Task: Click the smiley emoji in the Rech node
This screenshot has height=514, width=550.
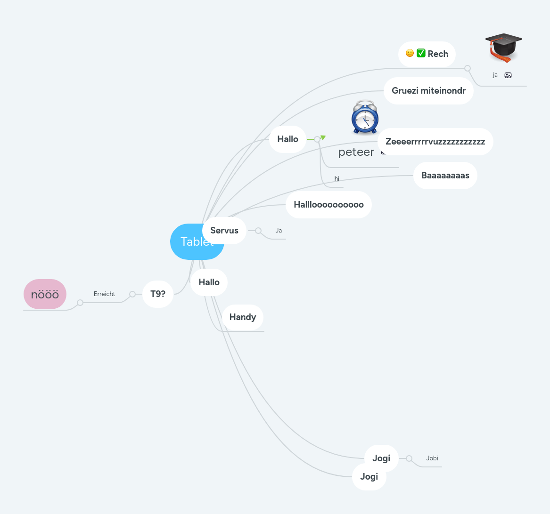Action: point(409,54)
